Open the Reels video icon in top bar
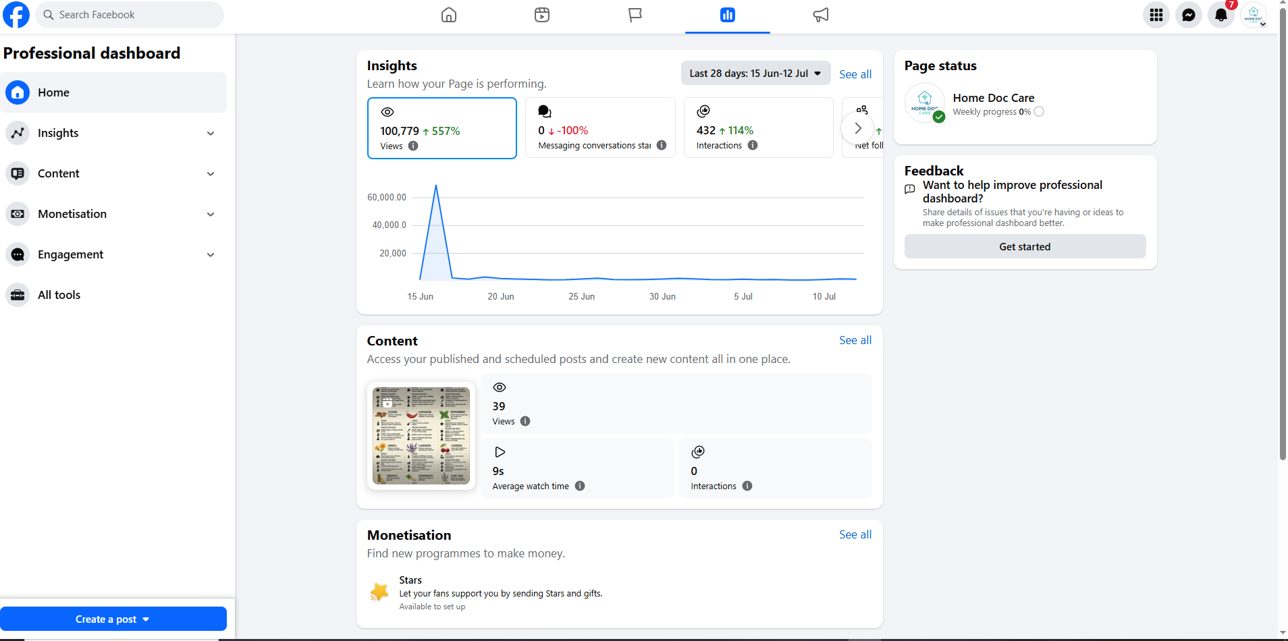The width and height of the screenshot is (1288, 641). click(542, 15)
